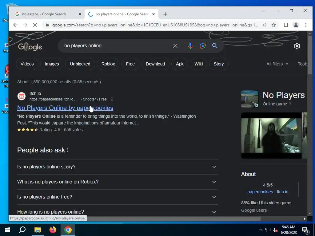Viewport: 315px width, 236px height.
Task: Select the Wiki filter chip
Action: point(198,64)
